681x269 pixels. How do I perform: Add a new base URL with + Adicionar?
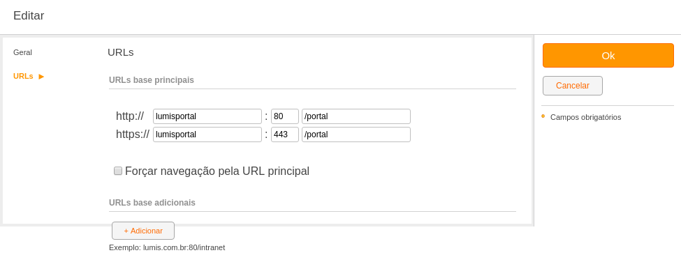pos(143,231)
